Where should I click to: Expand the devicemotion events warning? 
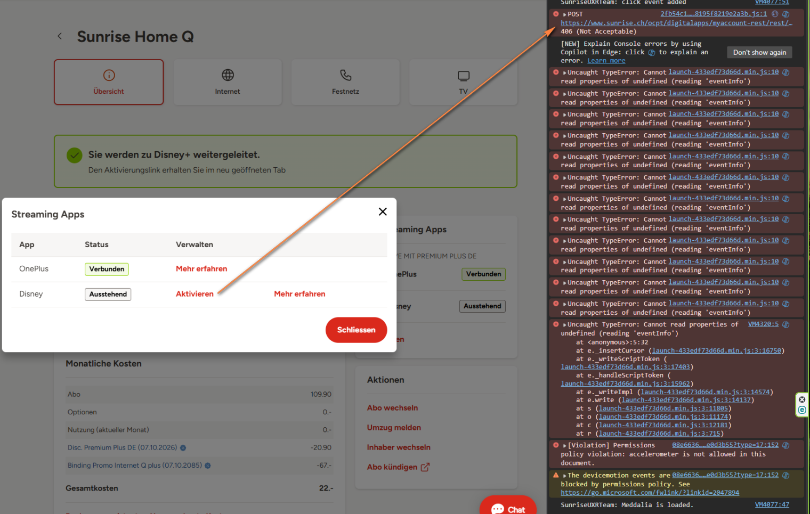pyautogui.click(x=564, y=476)
